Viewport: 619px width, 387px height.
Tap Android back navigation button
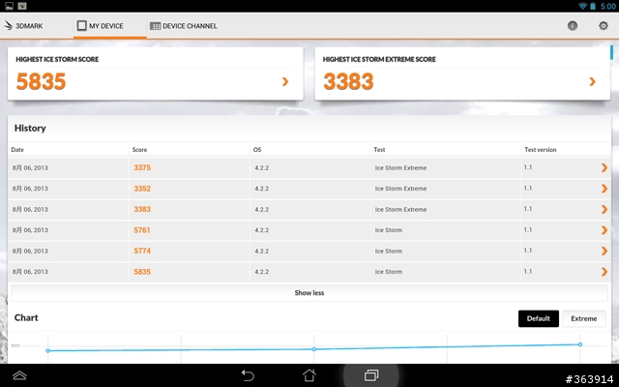click(x=248, y=375)
